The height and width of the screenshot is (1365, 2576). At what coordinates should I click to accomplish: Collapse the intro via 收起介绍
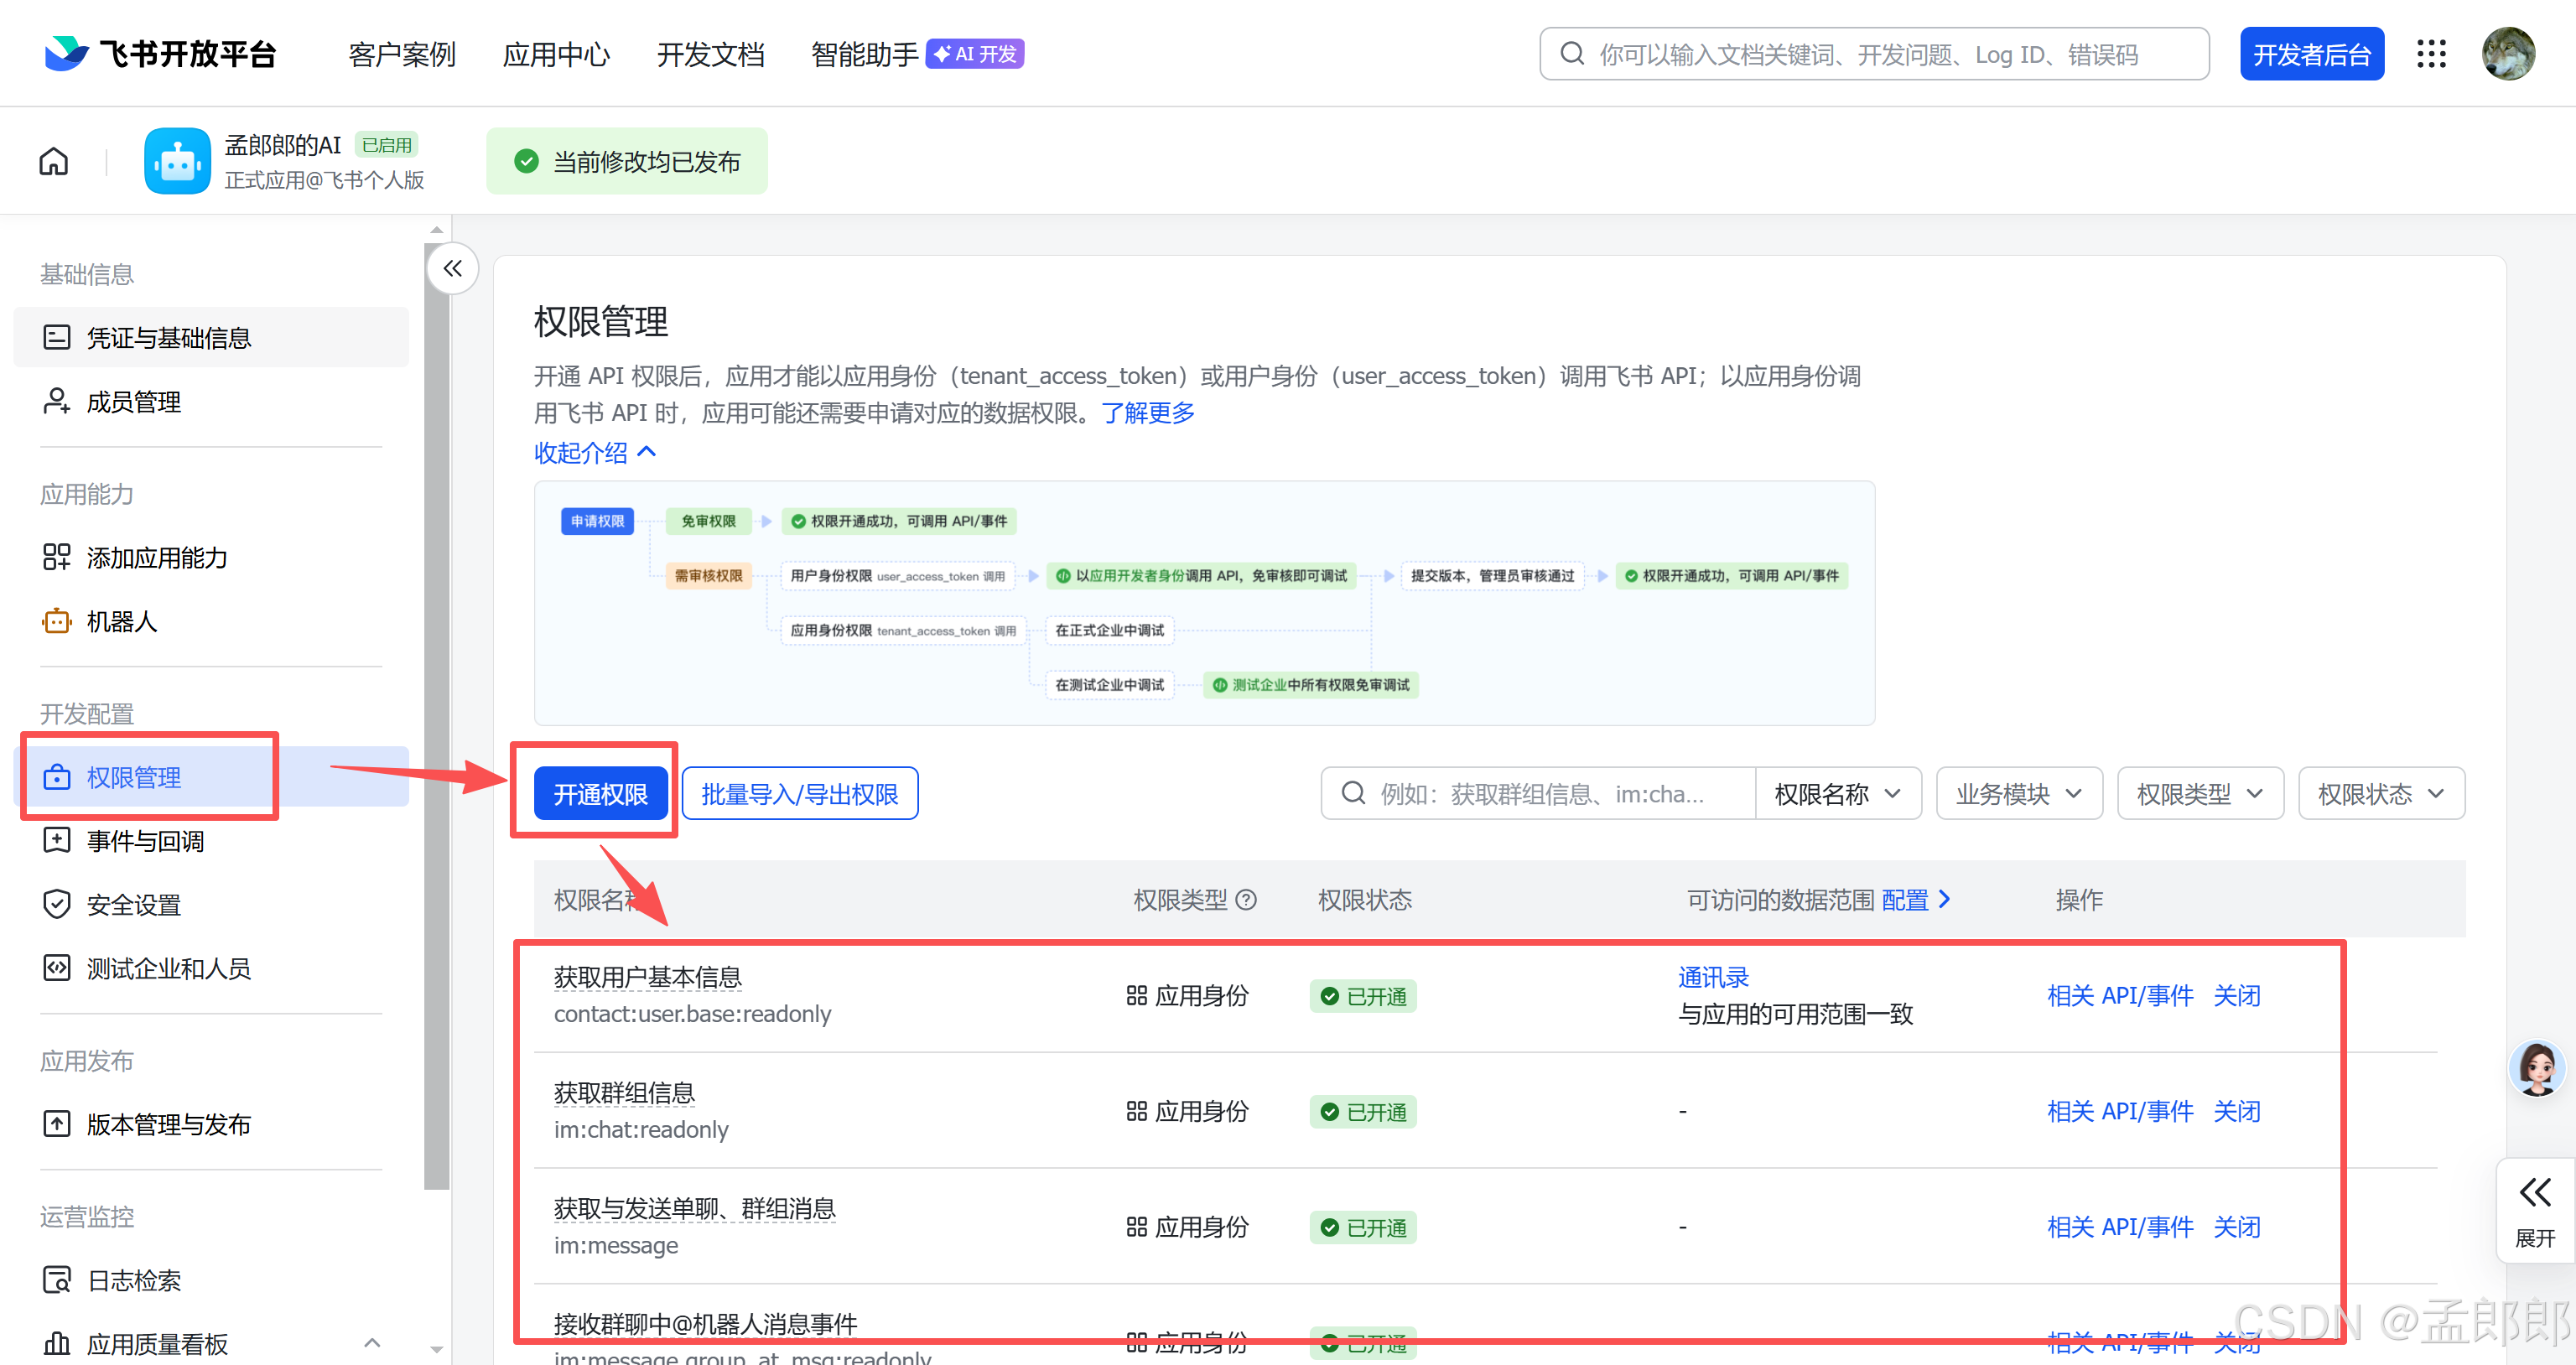click(x=595, y=453)
